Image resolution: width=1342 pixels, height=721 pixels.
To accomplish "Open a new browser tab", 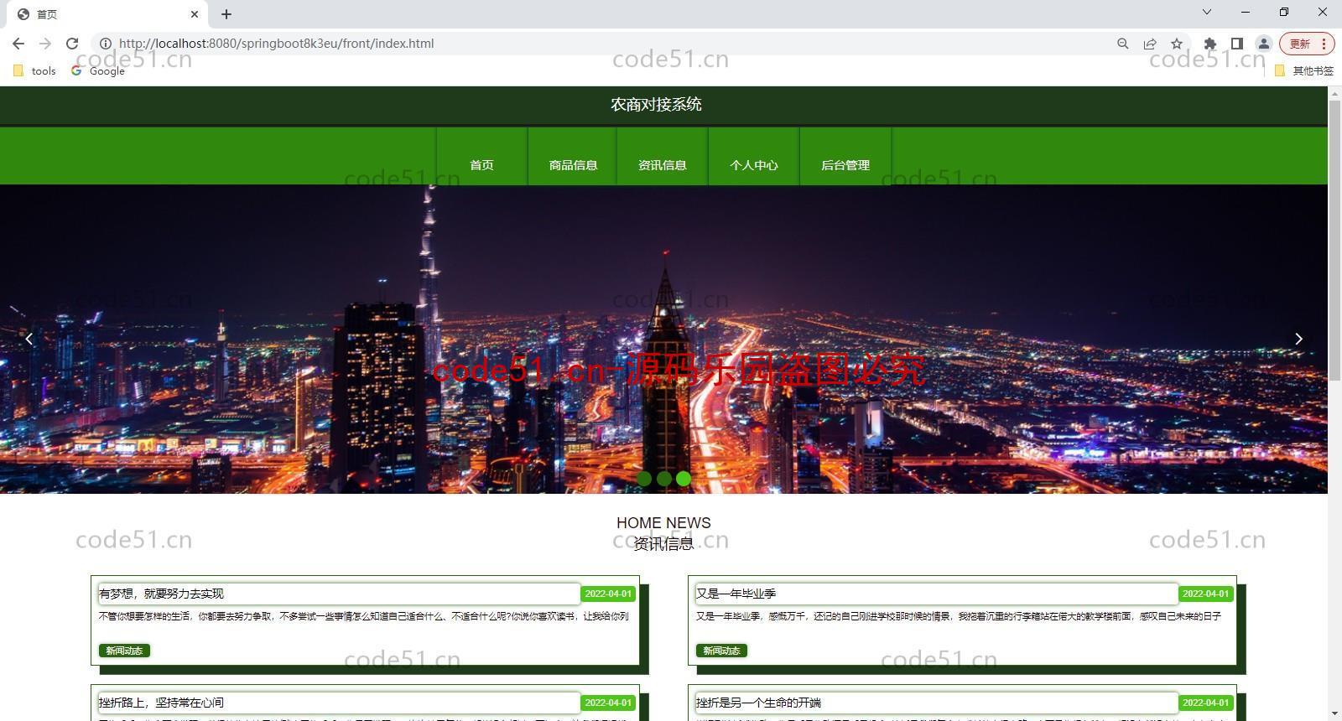I will (x=226, y=14).
